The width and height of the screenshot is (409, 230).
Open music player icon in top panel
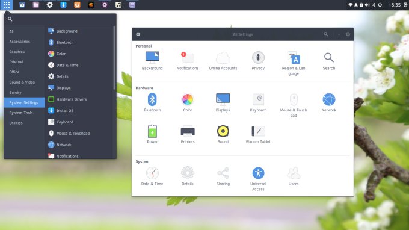click(x=118, y=5)
